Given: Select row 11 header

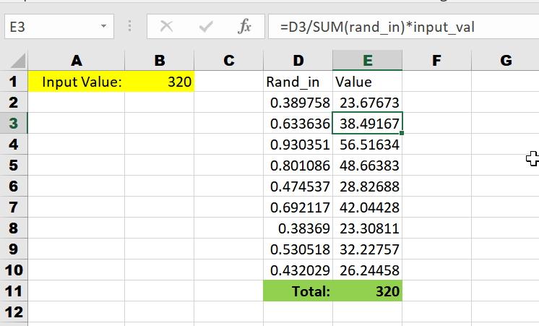Looking at the screenshot, I should 14,291.
